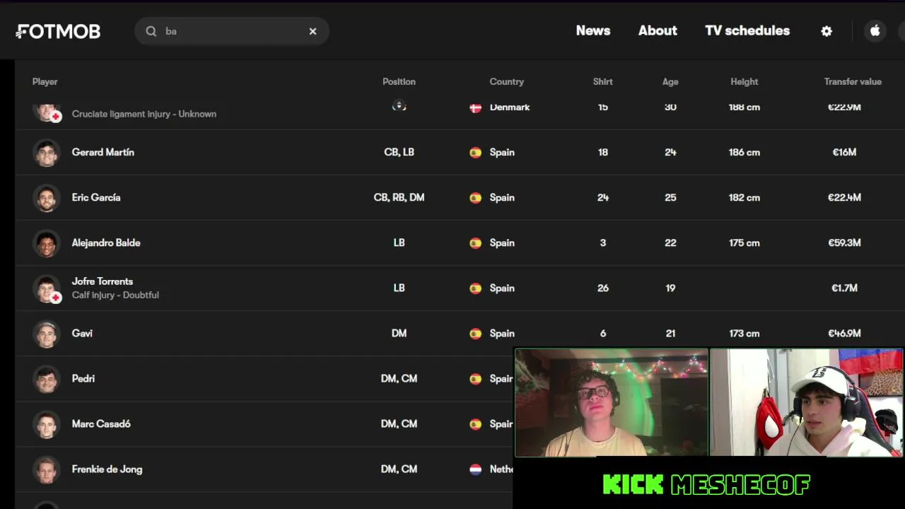
Task: Select 186 cm height of Gerard Martín
Action: coord(745,152)
